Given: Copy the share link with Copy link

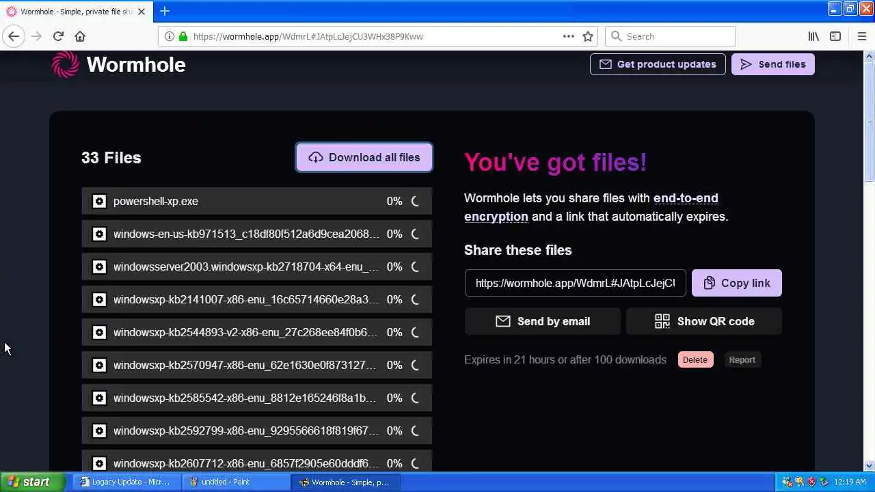Looking at the screenshot, I should (x=736, y=283).
